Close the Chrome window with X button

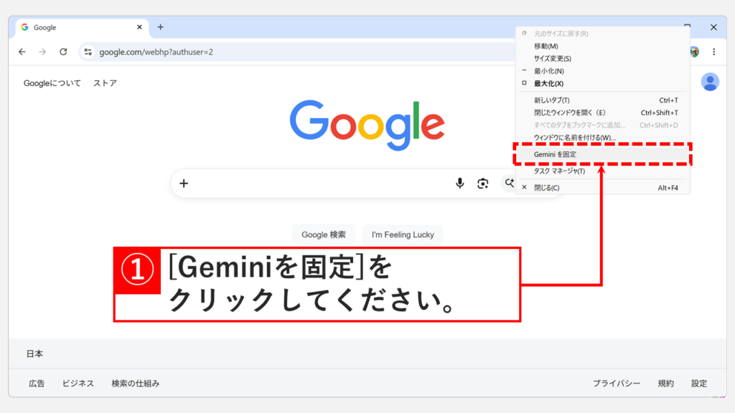(x=713, y=27)
